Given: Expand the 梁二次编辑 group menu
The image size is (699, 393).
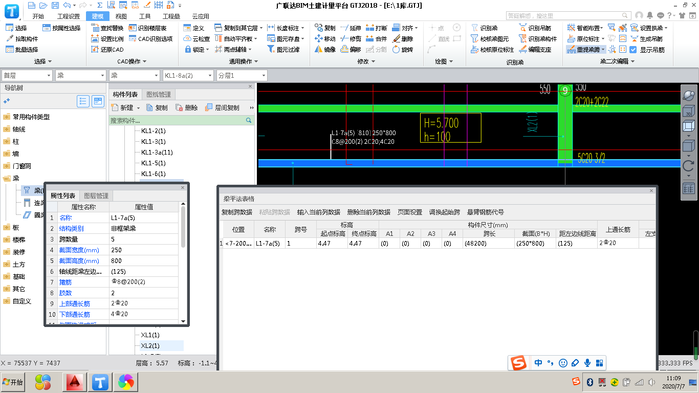Looking at the screenshot, I should point(617,61).
